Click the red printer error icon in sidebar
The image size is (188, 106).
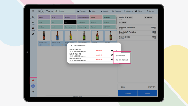tap(33, 81)
